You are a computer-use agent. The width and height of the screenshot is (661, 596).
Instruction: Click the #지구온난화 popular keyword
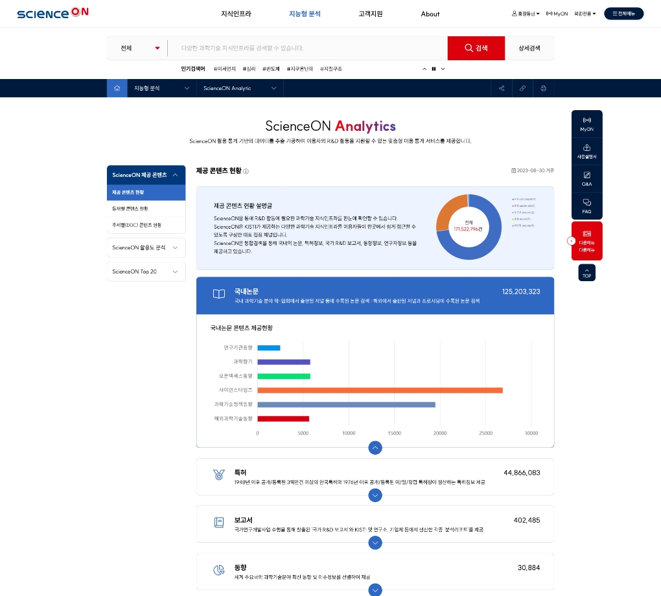pos(300,69)
